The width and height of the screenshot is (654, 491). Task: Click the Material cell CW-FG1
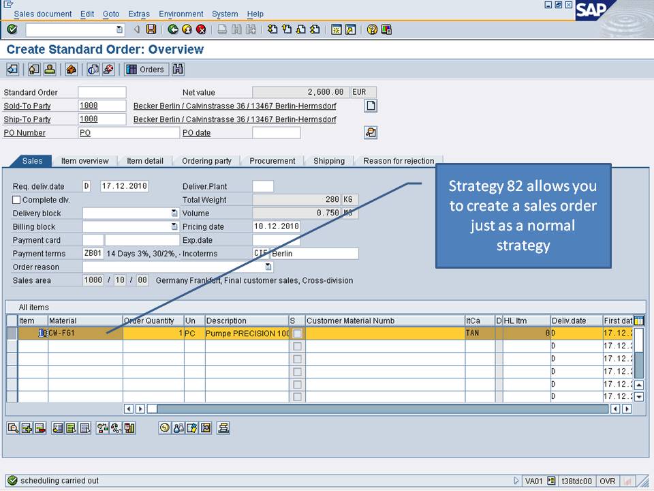(x=85, y=333)
